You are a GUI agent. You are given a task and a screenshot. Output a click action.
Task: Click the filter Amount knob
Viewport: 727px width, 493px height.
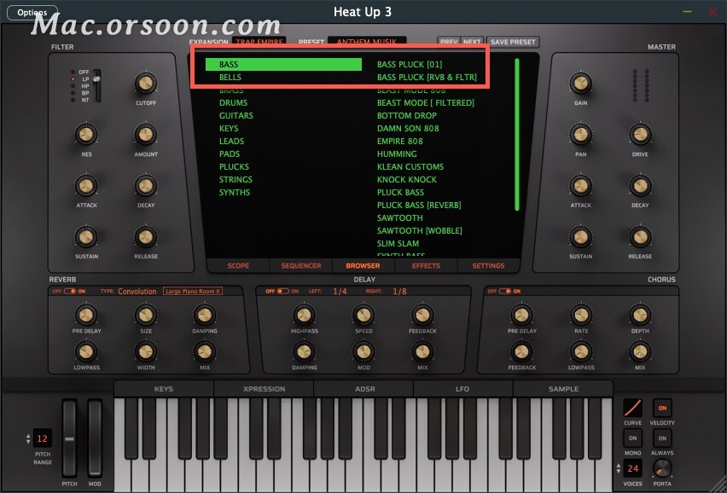(146, 135)
